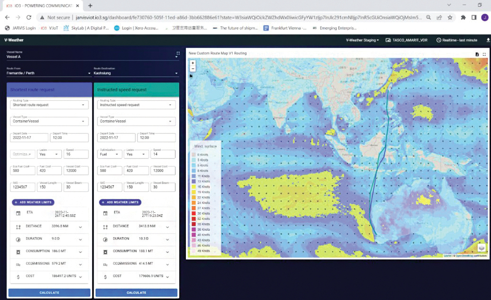This screenshot has width=491, height=300.
Task: Zoom in on the route map
Action: [x=193, y=63]
